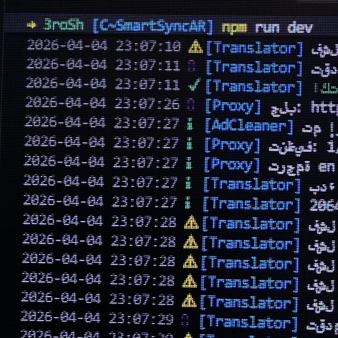Click the timestamp 23:07:26
This screenshot has width=338, height=338.
[146, 104]
